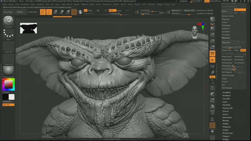
Task: Open the Standard brush thumbnail
Action: tap(8, 21)
